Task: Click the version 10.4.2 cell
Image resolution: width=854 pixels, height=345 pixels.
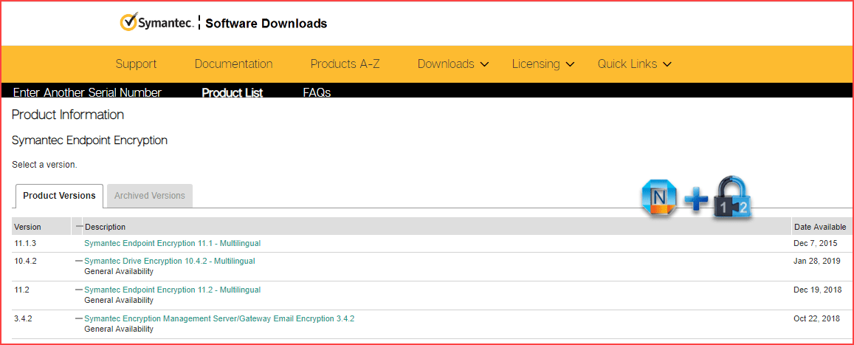Action: pos(25,261)
